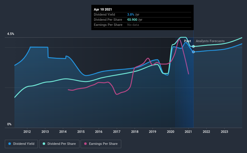Click the 2021 x-axis label
247x153 pixels.
click(x=188, y=132)
